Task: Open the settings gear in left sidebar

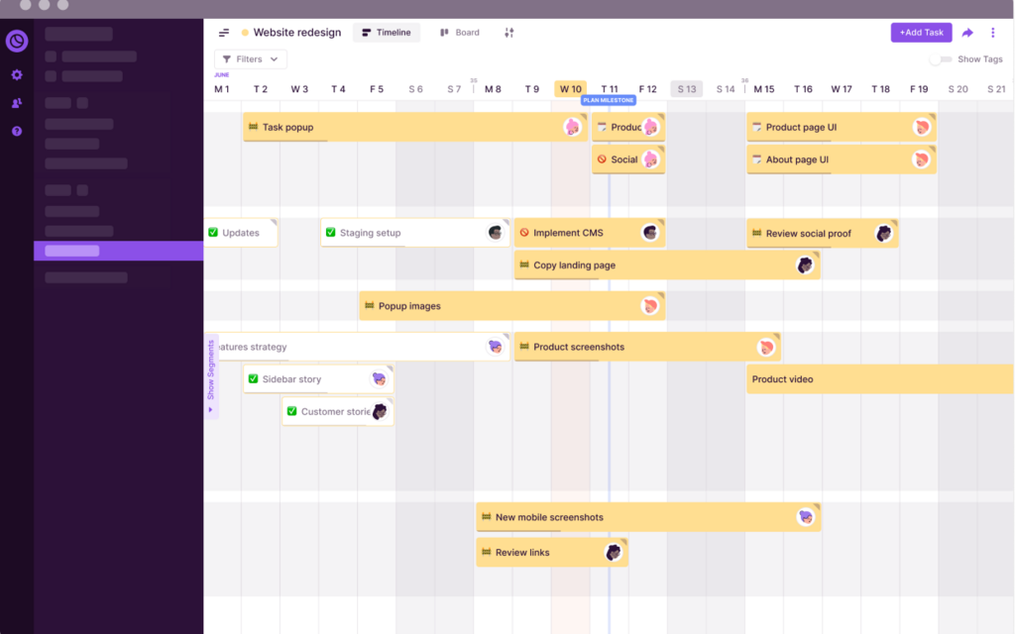Action: pos(17,75)
